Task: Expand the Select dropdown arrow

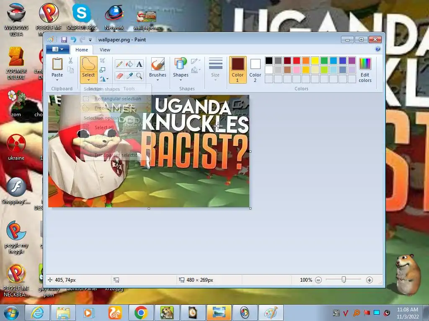Action: pos(89,80)
